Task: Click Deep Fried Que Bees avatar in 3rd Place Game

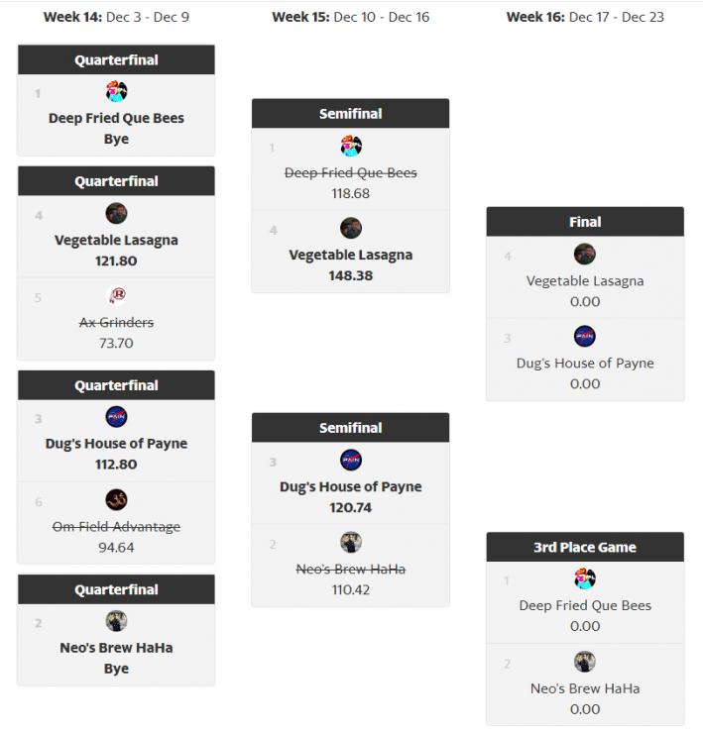Action: pos(585,578)
